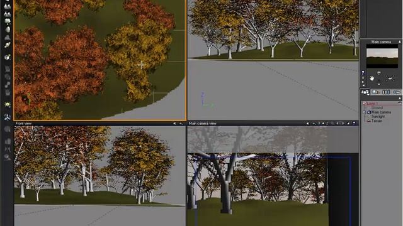Viewport: 403px width, 226px height.
Task: Select Layer 1 in the world browser
Action: coord(372,104)
